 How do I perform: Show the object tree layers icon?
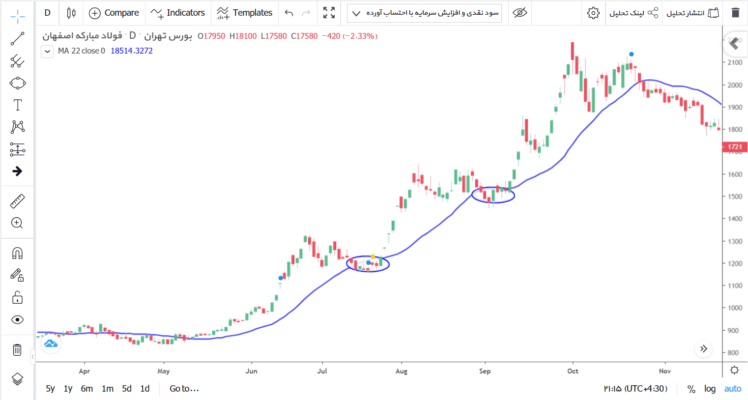(17, 379)
